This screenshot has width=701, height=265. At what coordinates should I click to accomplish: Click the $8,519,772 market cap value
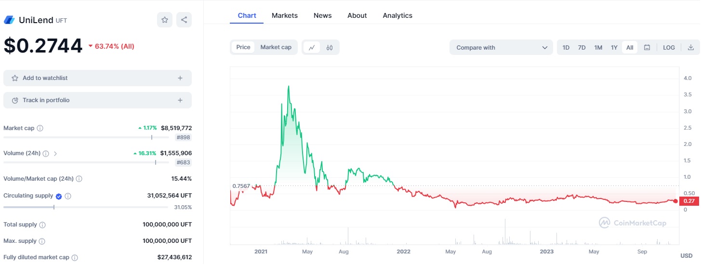click(x=176, y=128)
